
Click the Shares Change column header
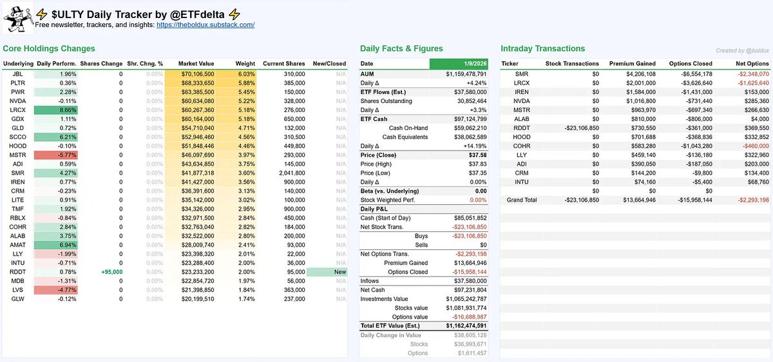(x=102, y=64)
